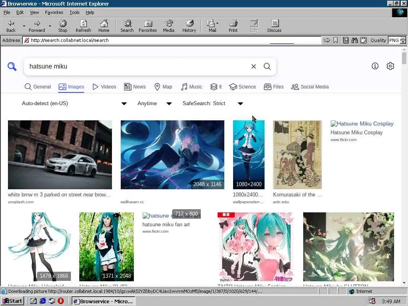
Task: Open search preferences gear icon
Action: tap(390, 66)
